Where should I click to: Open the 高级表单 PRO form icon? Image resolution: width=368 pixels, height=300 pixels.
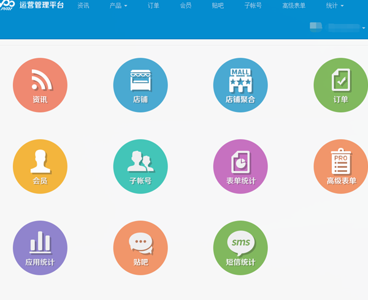(340, 167)
